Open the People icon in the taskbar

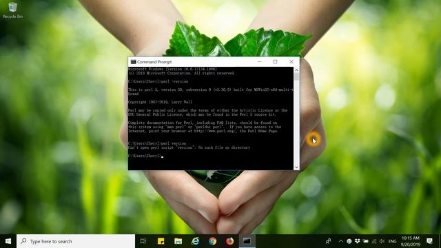[328, 241]
